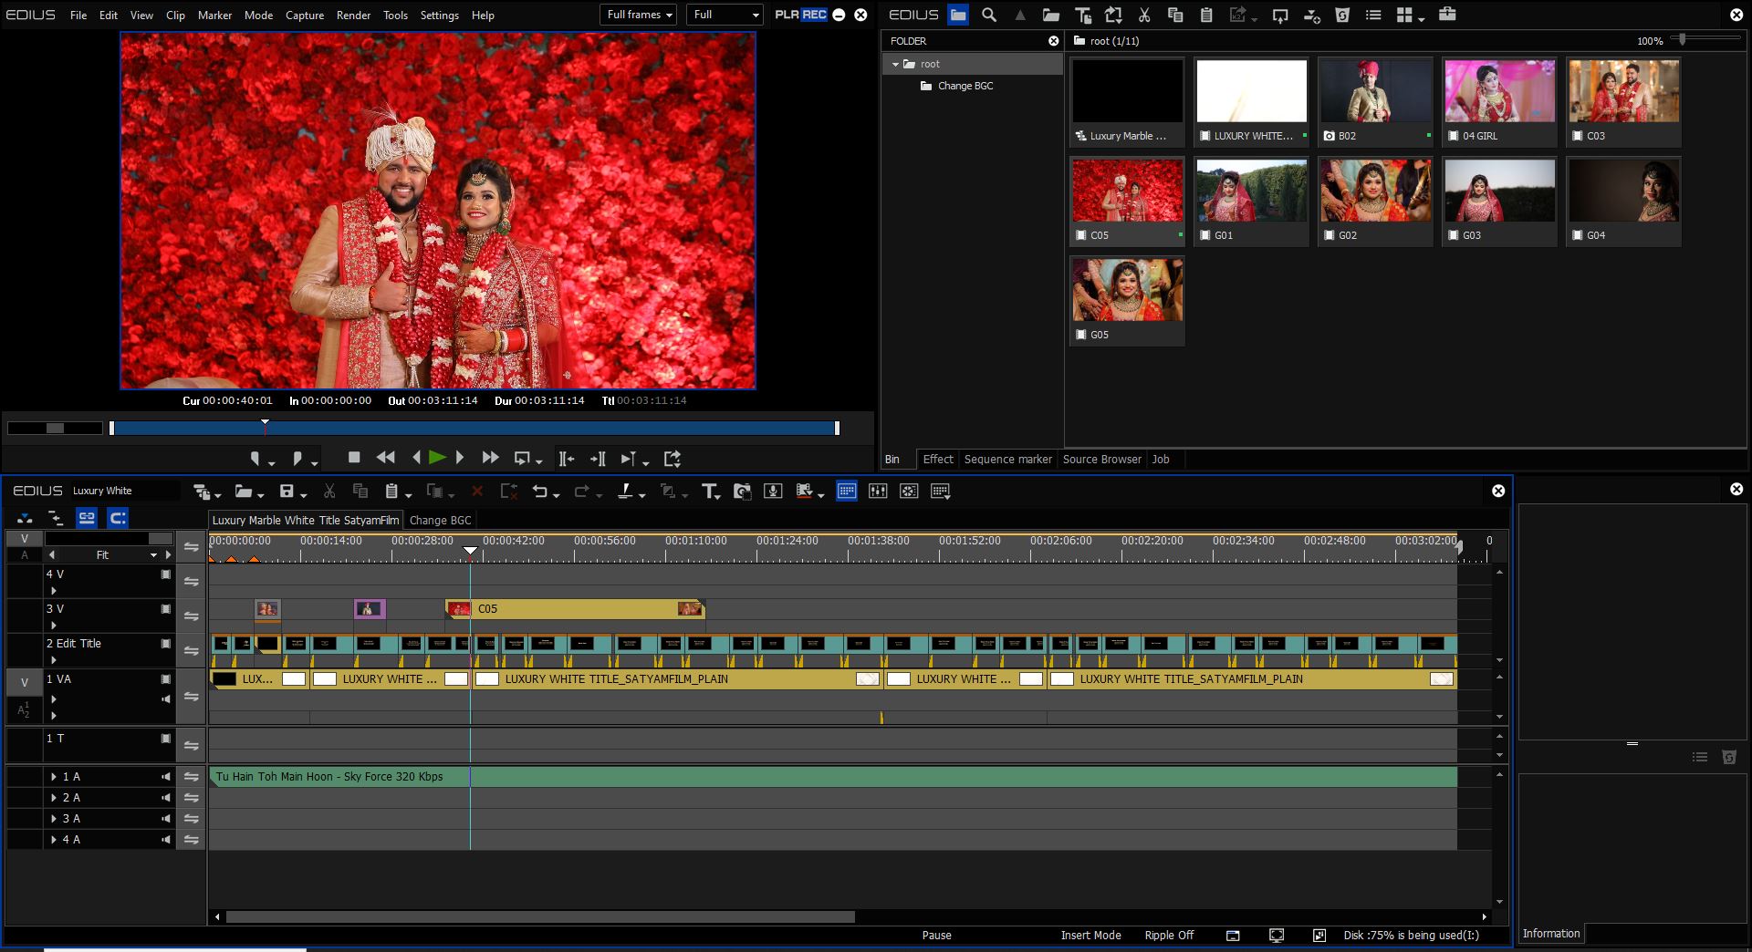Click the scissors Cut icon in bin toolbar
Viewport: 1752px width, 952px height.
click(1144, 15)
